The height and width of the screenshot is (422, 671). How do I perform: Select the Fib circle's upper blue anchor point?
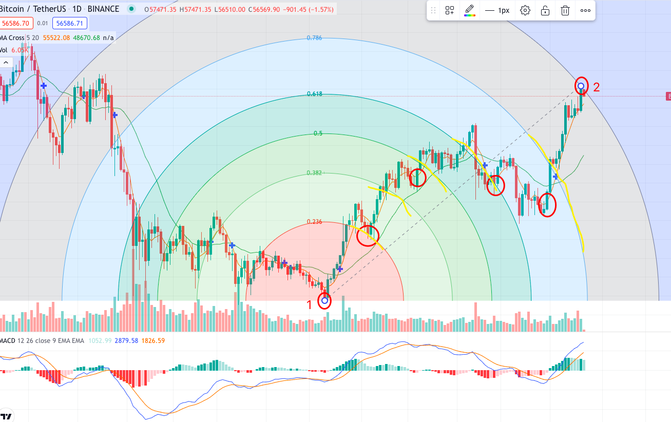[581, 86]
